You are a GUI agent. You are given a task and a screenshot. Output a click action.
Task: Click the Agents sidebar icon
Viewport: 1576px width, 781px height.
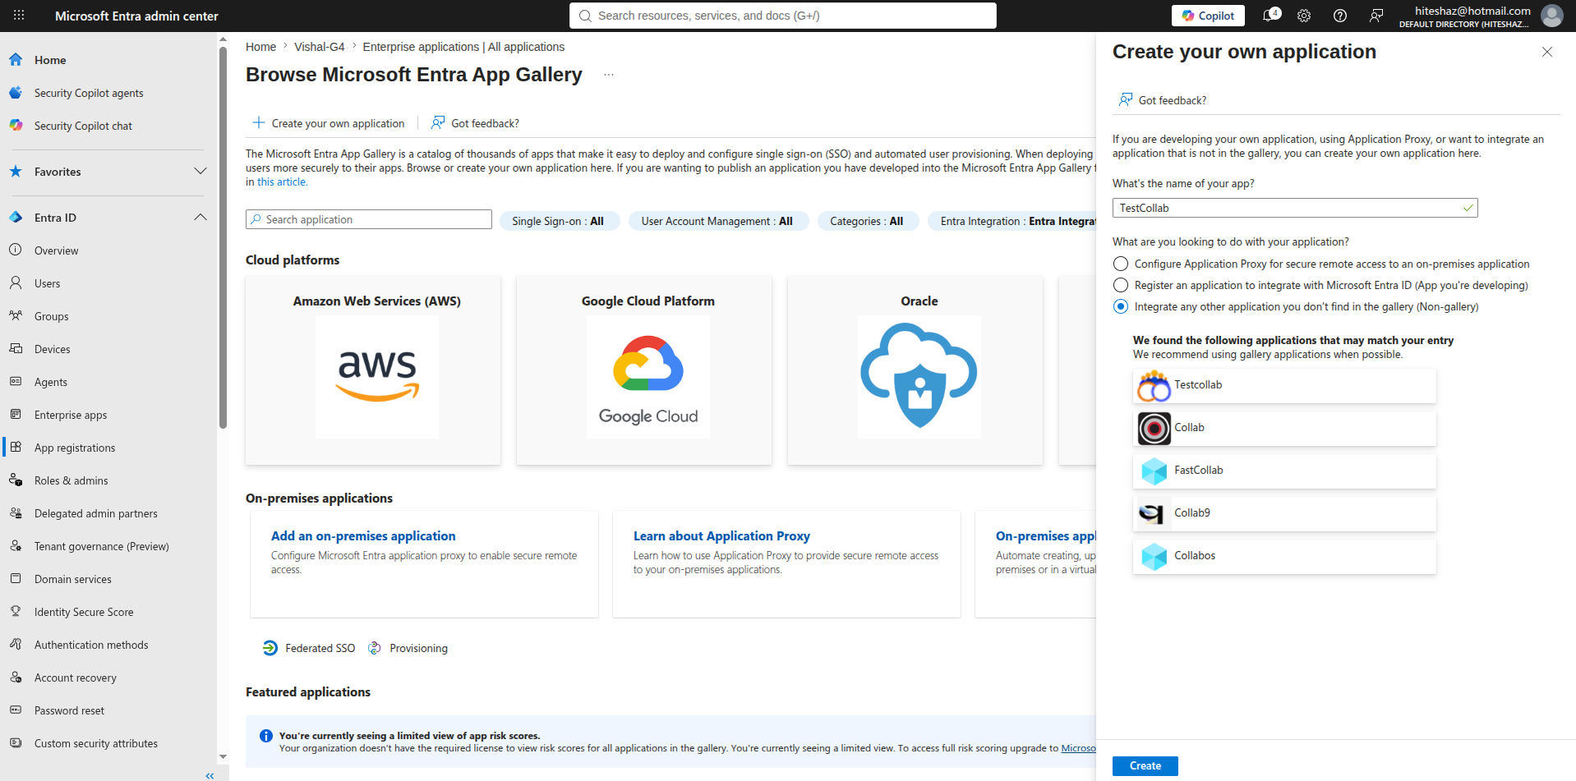click(16, 382)
